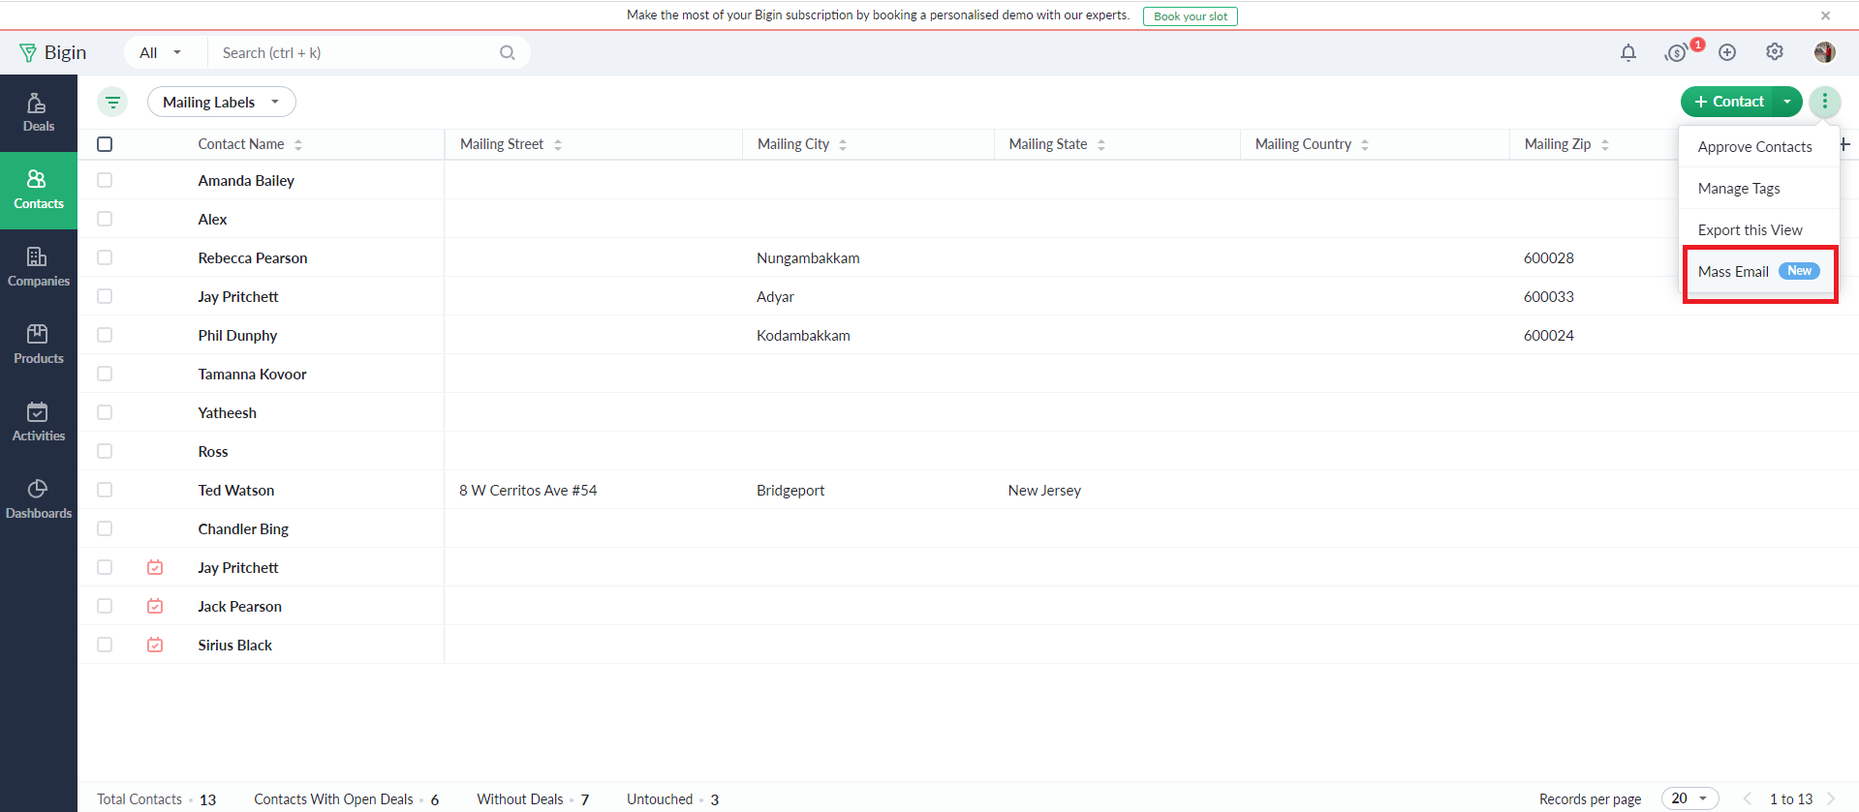Screen dimensions: 1859x812
Task: Open Dashboards from the sidebar
Action: 38,500
